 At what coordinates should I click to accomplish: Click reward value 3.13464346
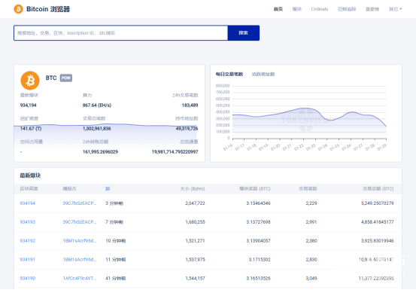point(259,203)
